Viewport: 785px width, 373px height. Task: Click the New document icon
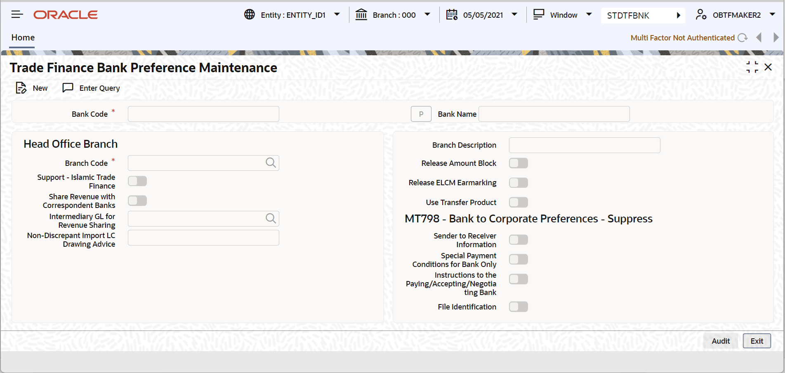(x=21, y=88)
